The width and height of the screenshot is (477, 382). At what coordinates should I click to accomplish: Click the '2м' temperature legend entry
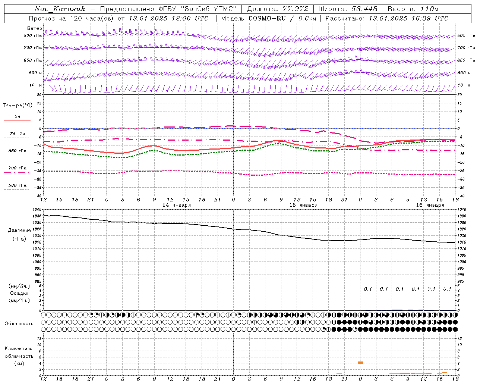click(18, 117)
